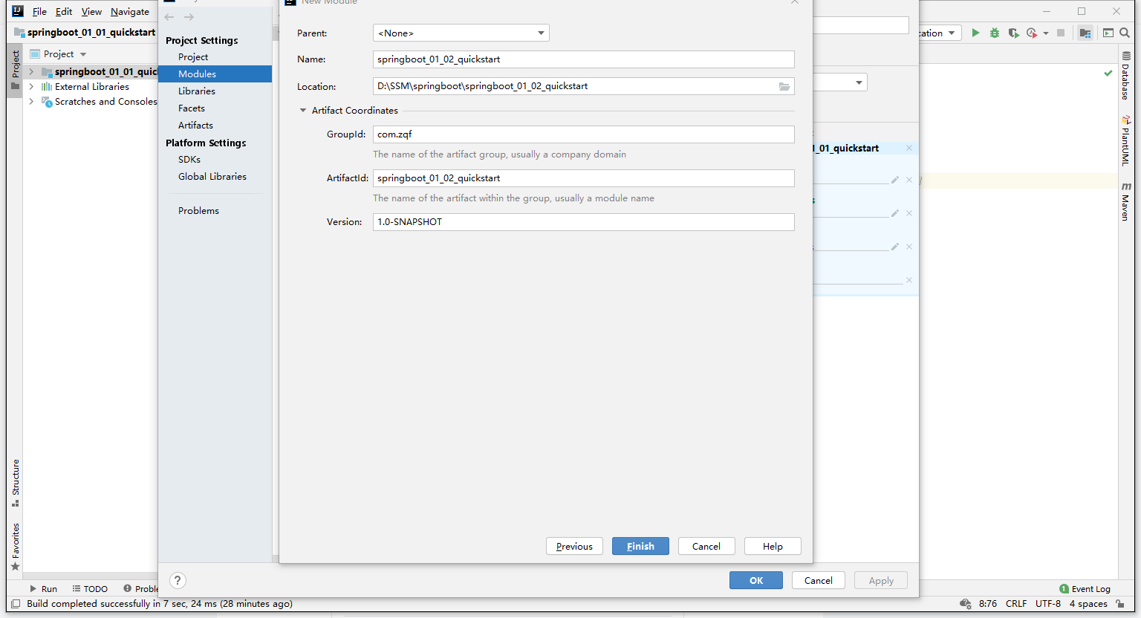1141x618 pixels.
Task: Open the Run Anything toolbar icon
Action: (1108, 33)
